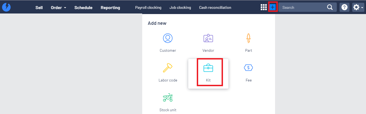
Task: Open the help question mark icon
Action: (x=344, y=7)
